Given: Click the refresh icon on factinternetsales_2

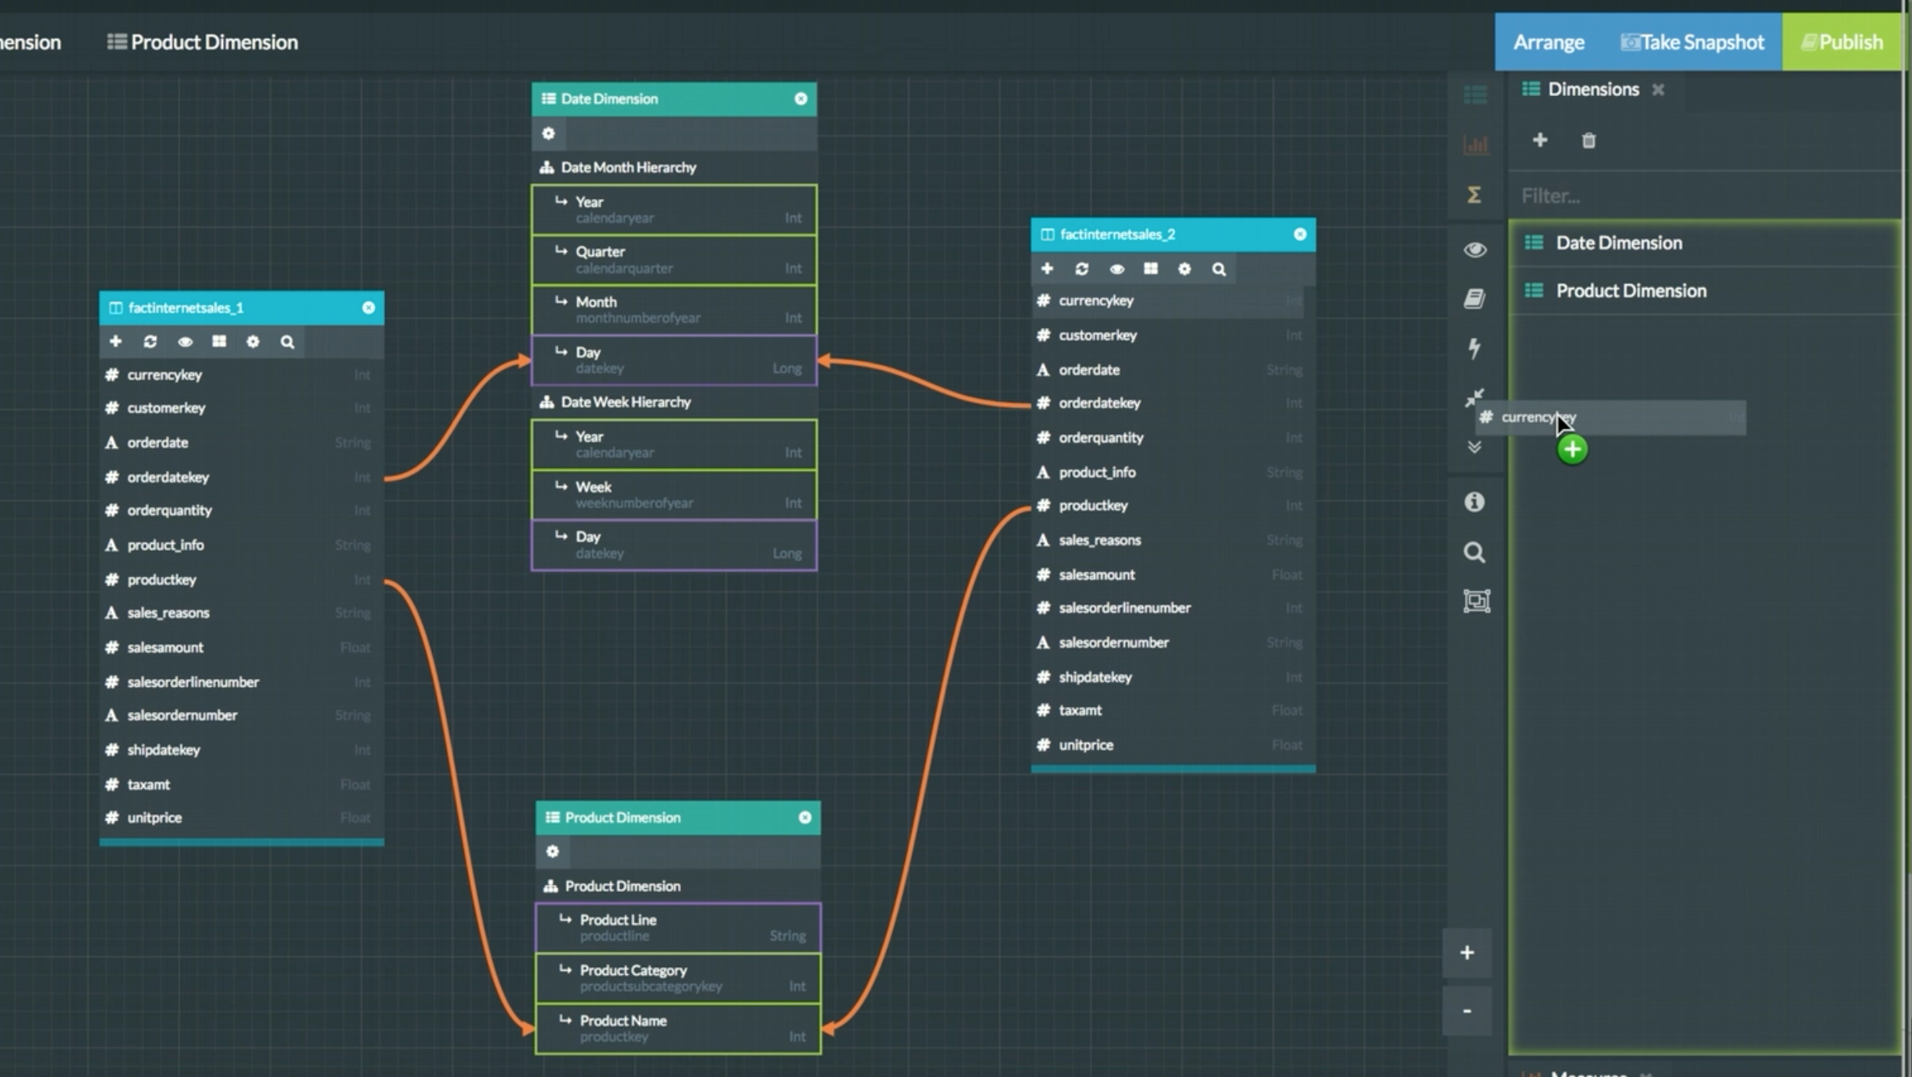Looking at the screenshot, I should point(1082,268).
